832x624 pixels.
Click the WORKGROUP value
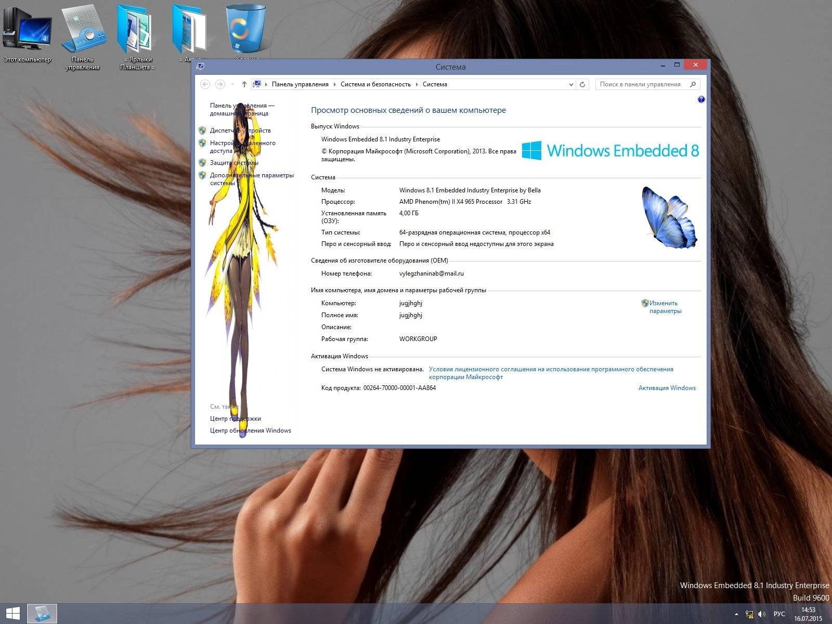point(418,339)
